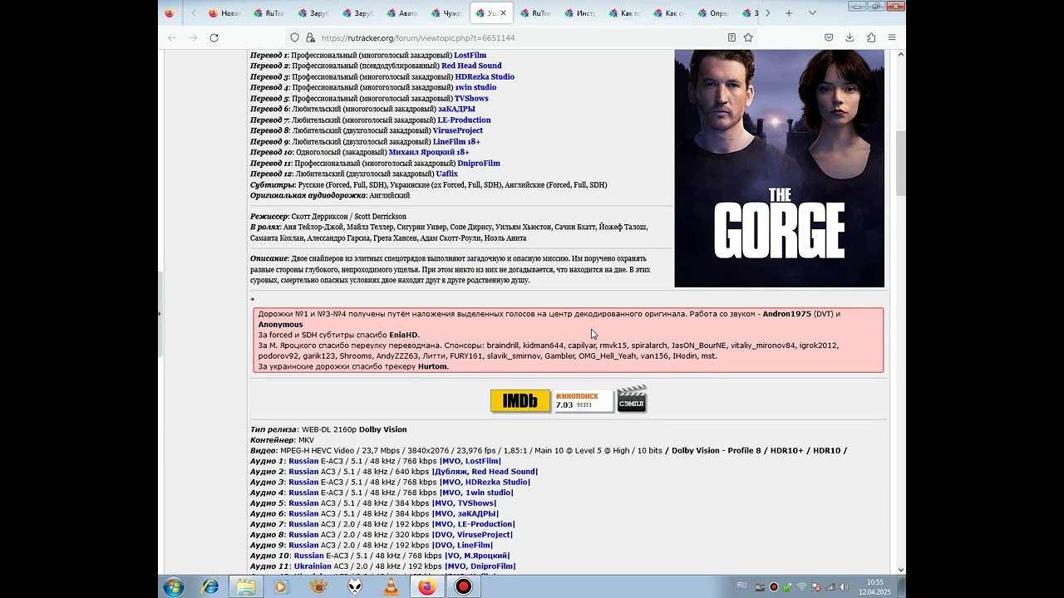Click Аудио 1 MVO, LostFilm entry
1064x598 pixels.
click(470, 461)
